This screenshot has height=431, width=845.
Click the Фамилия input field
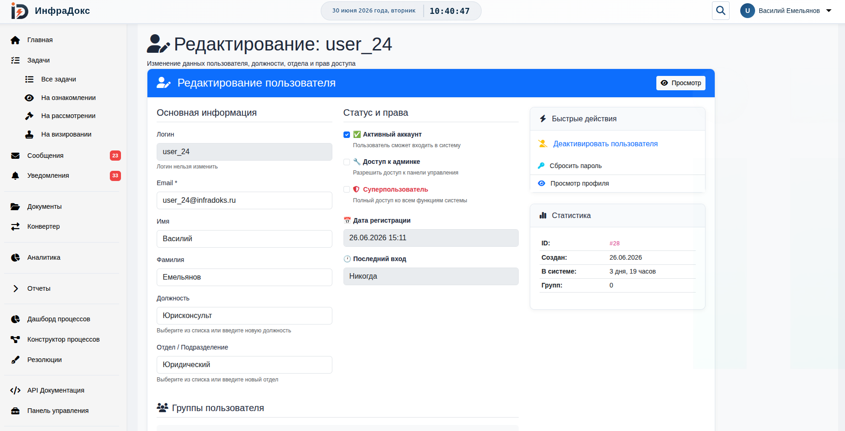point(244,277)
